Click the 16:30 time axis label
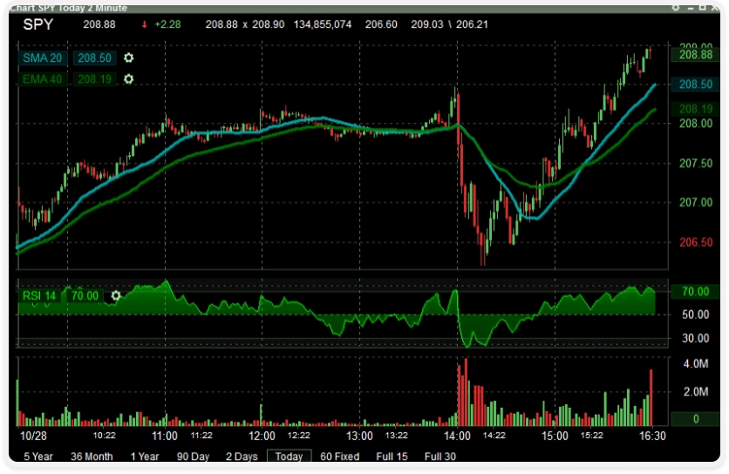 652,436
